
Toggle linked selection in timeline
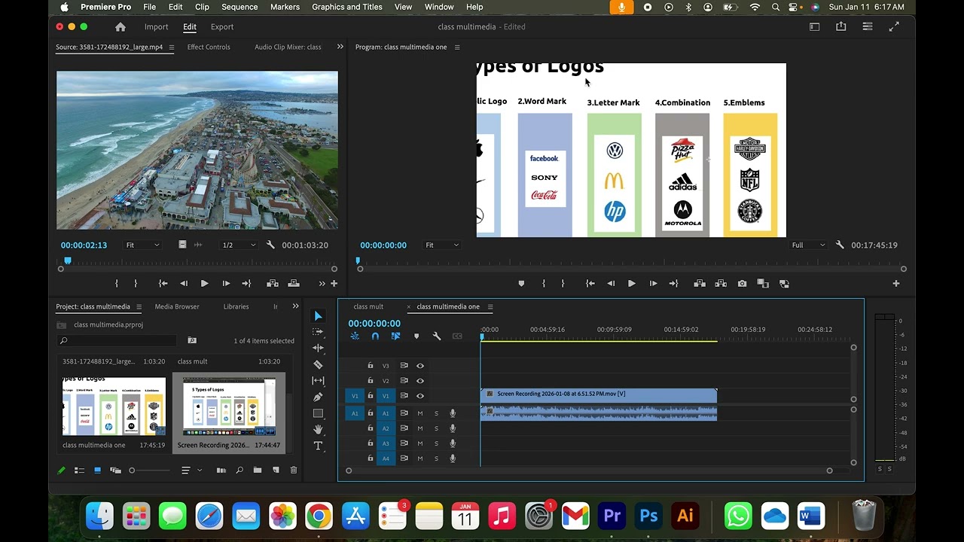pyautogui.click(x=395, y=336)
